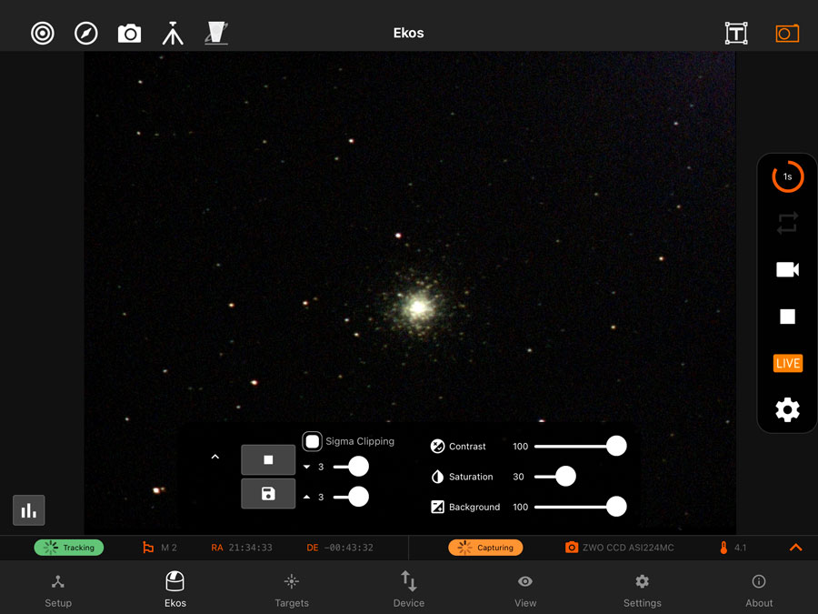Click the thermometer temperature icon
Screen dimensions: 818x614
pyautogui.click(x=723, y=548)
